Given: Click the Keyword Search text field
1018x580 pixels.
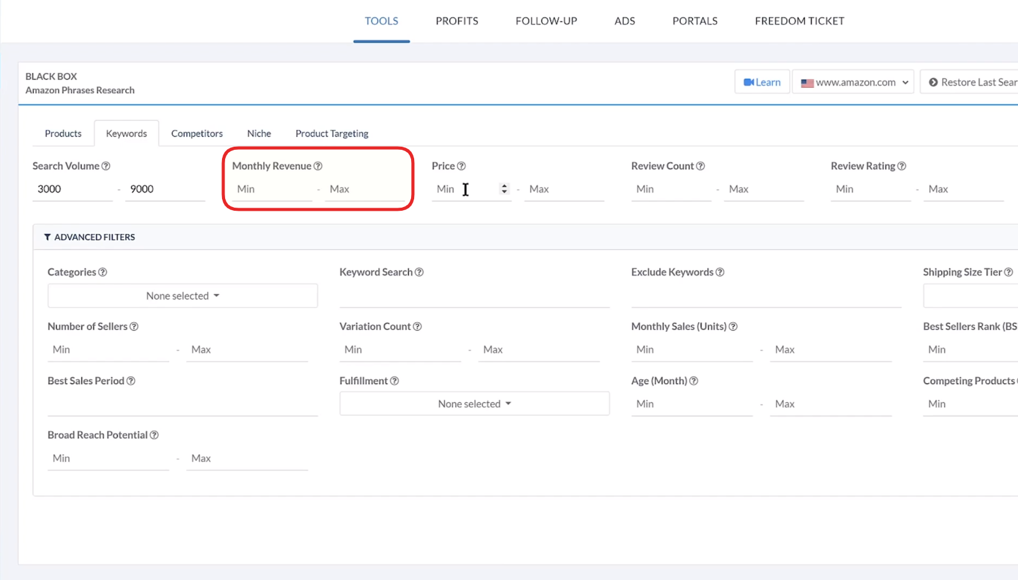Looking at the screenshot, I should coord(474,296).
